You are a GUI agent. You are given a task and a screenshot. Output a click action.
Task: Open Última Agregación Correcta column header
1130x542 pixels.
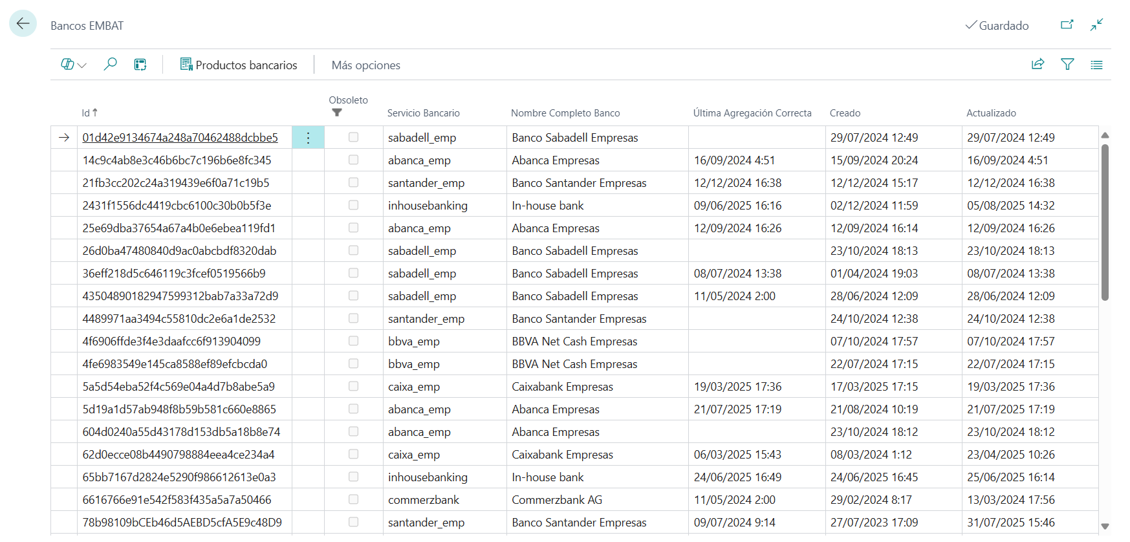[752, 113]
